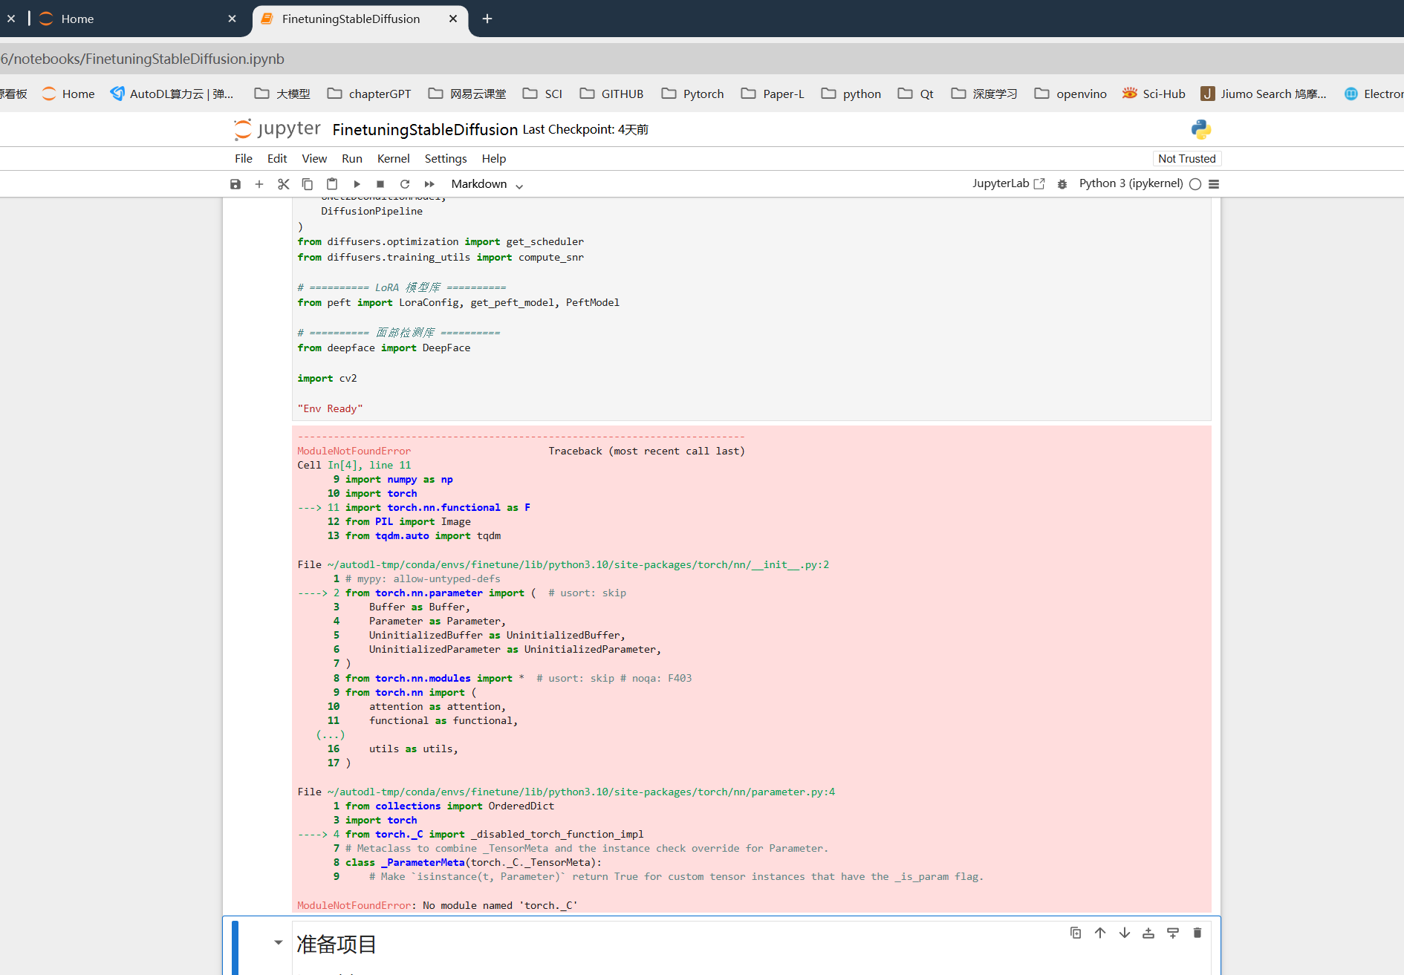Run the selected cell with play button
1404x975 pixels.
coord(357,184)
